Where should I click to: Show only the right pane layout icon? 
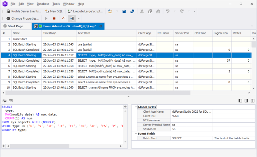pyautogui.click(x=246, y=100)
